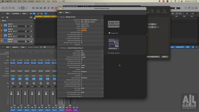The width and height of the screenshot is (199, 112).
Task: Click the Pan knob on Audio 1 strip
Action: [x=13, y=83]
